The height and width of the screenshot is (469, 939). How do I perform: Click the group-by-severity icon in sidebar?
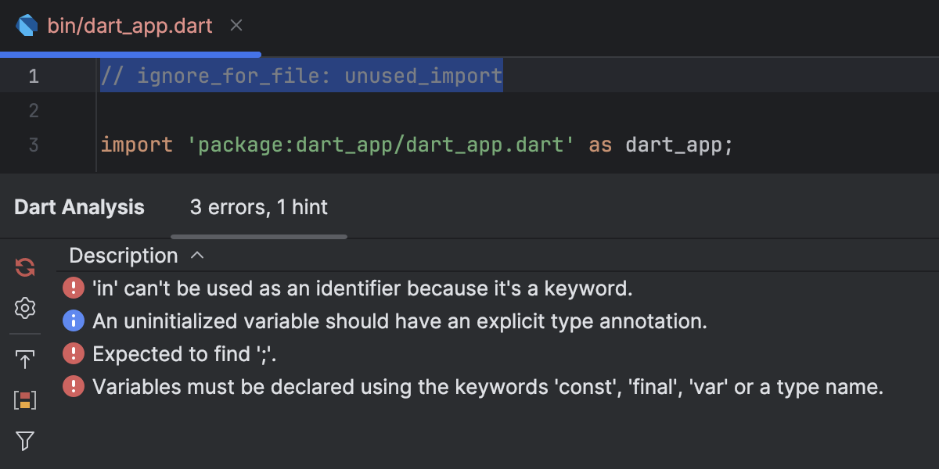point(24,399)
